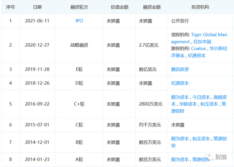Select the Coatue investor link
The width and height of the screenshot is (234, 167).
click(x=199, y=48)
